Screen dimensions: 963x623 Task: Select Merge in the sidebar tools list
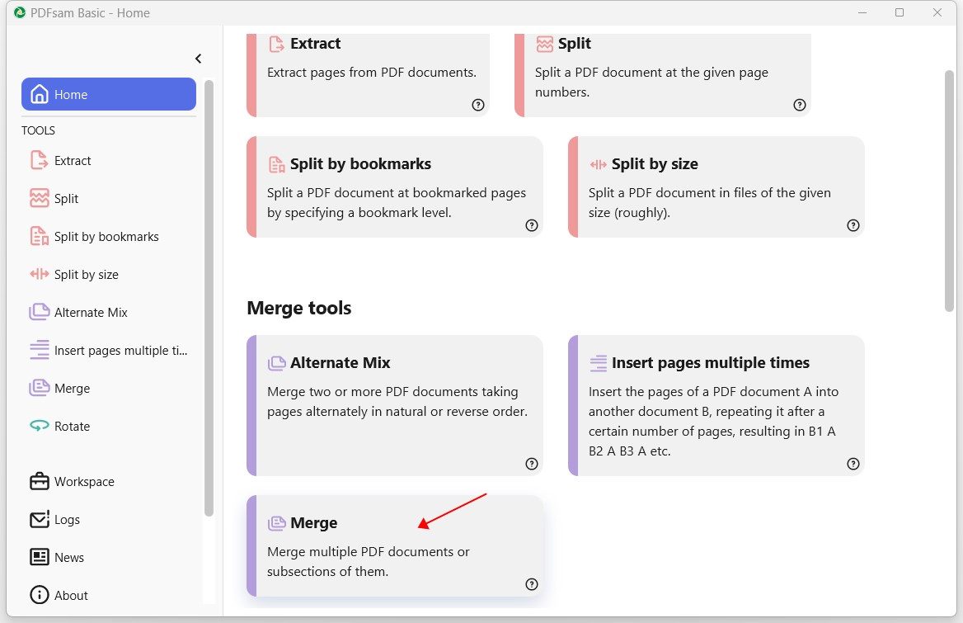click(72, 389)
